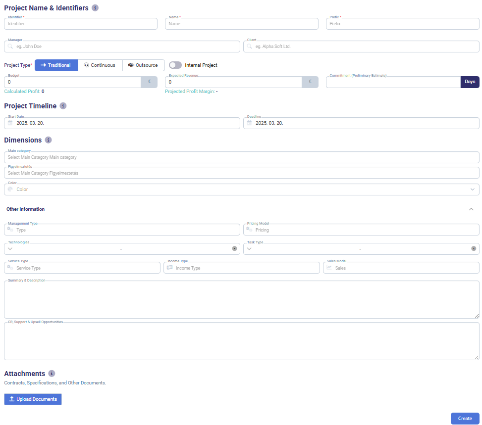Click info icon beside Project Name & Identifiers
482x425 pixels.
pyautogui.click(x=95, y=8)
